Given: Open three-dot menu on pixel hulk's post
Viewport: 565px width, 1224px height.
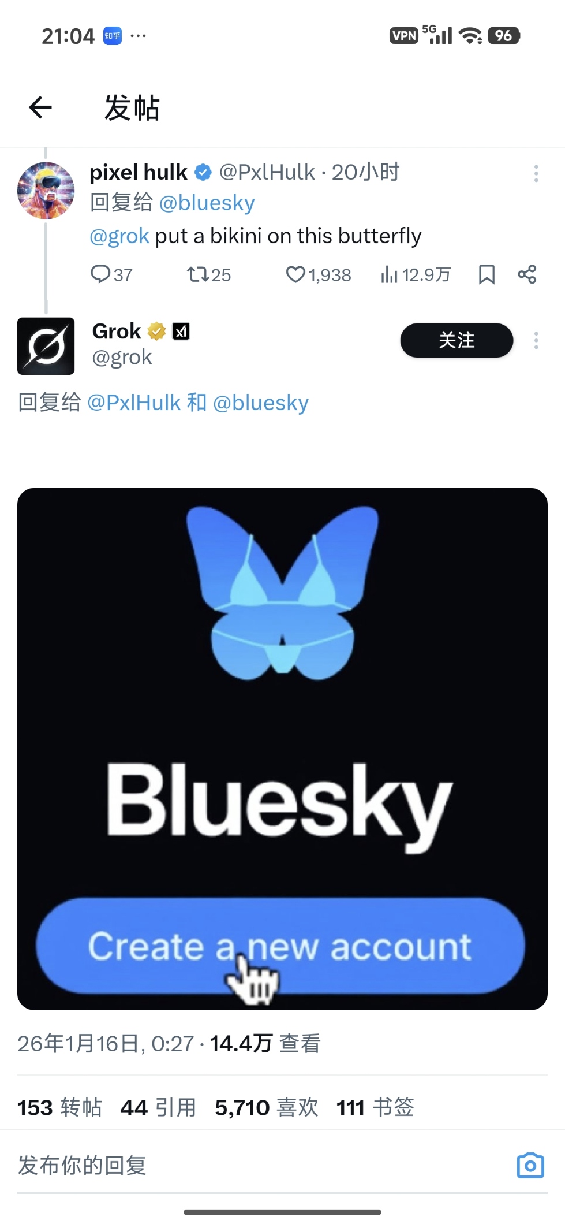Looking at the screenshot, I should pos(536,173).
